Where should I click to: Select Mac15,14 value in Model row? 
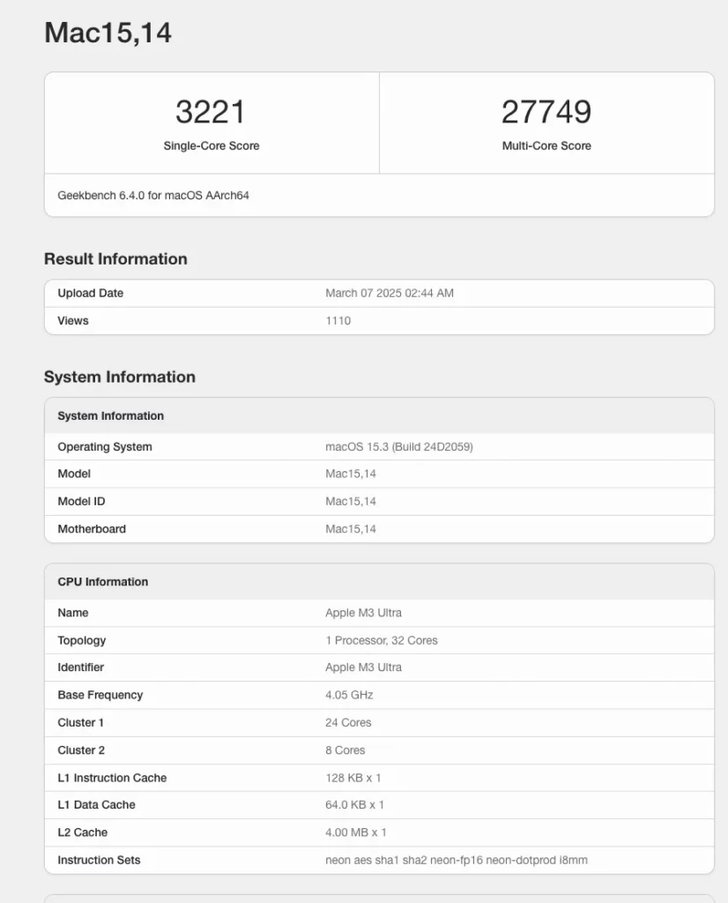(x=351, y=474)
